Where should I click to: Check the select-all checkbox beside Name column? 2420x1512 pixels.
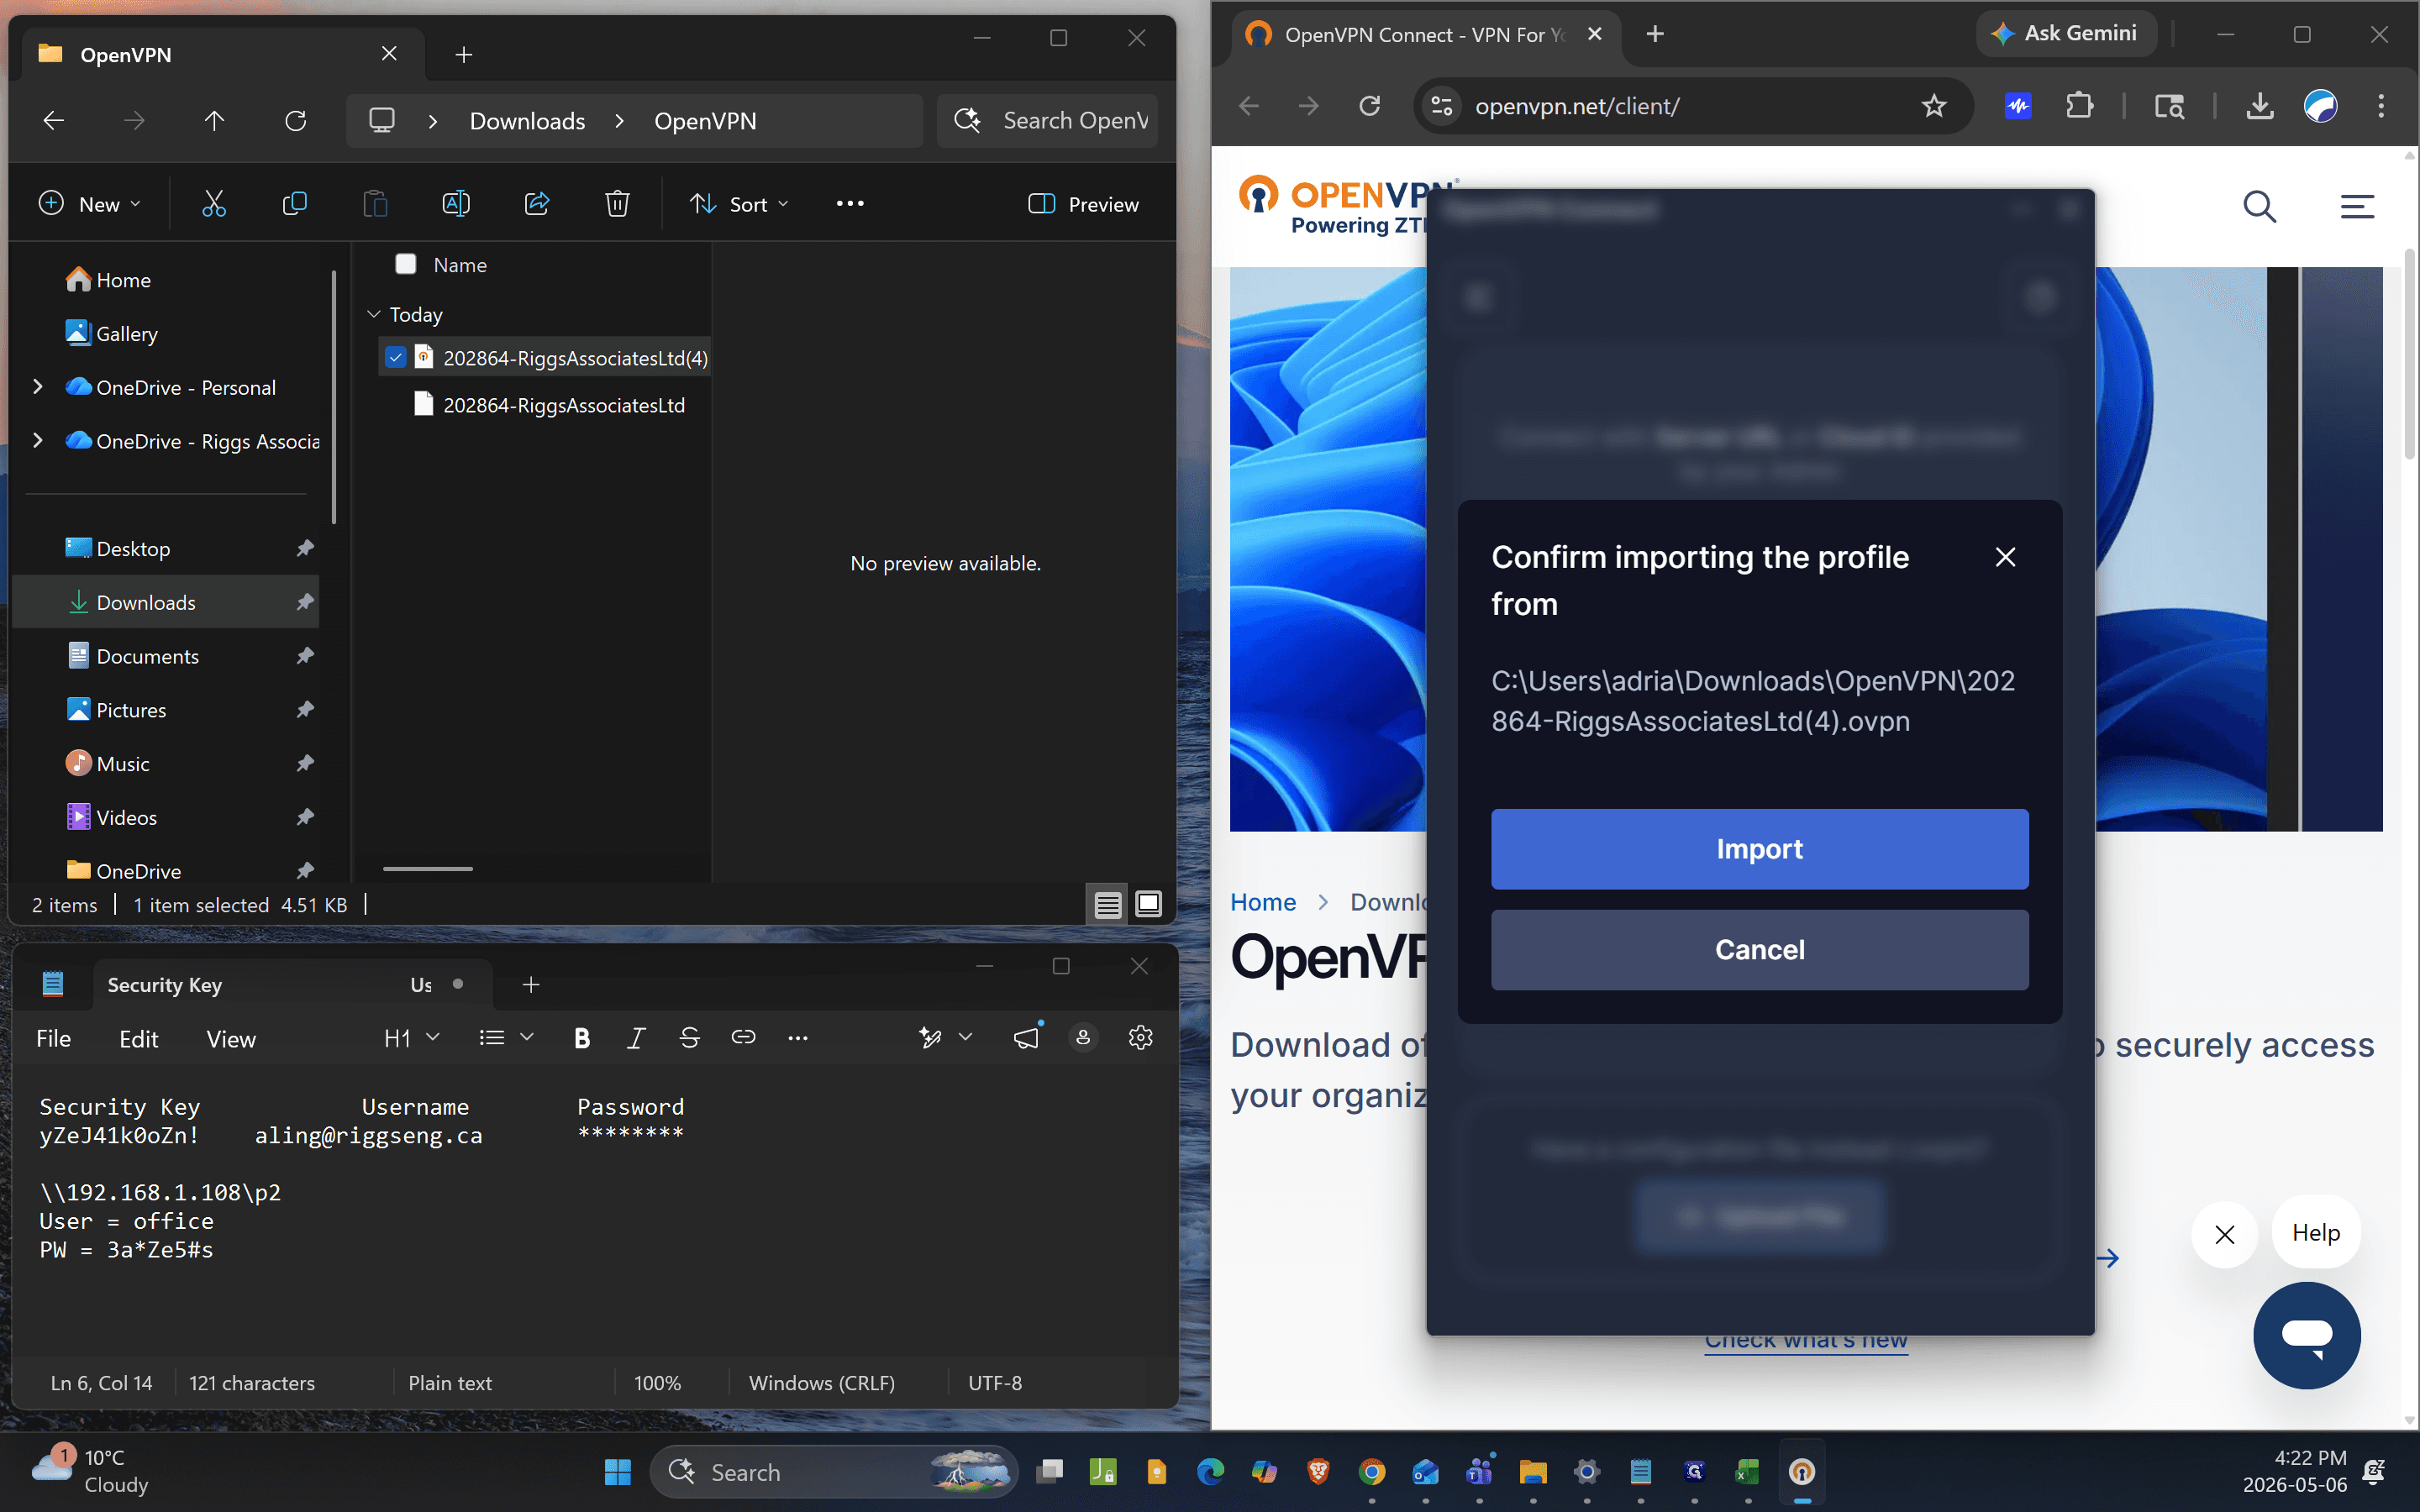coord(406,264)
